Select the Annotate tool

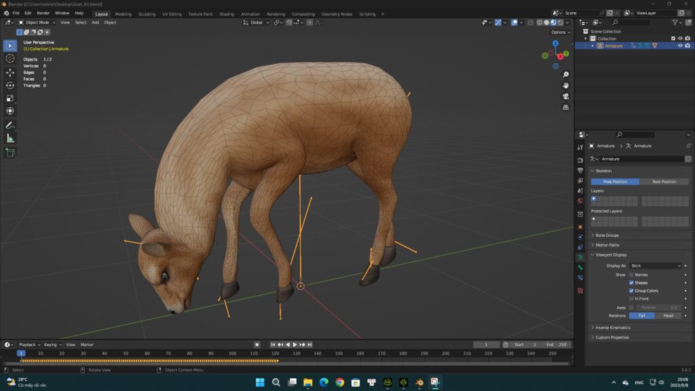[10, 125]
